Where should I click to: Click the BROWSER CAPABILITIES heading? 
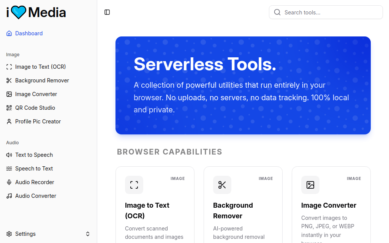point(169,152)
